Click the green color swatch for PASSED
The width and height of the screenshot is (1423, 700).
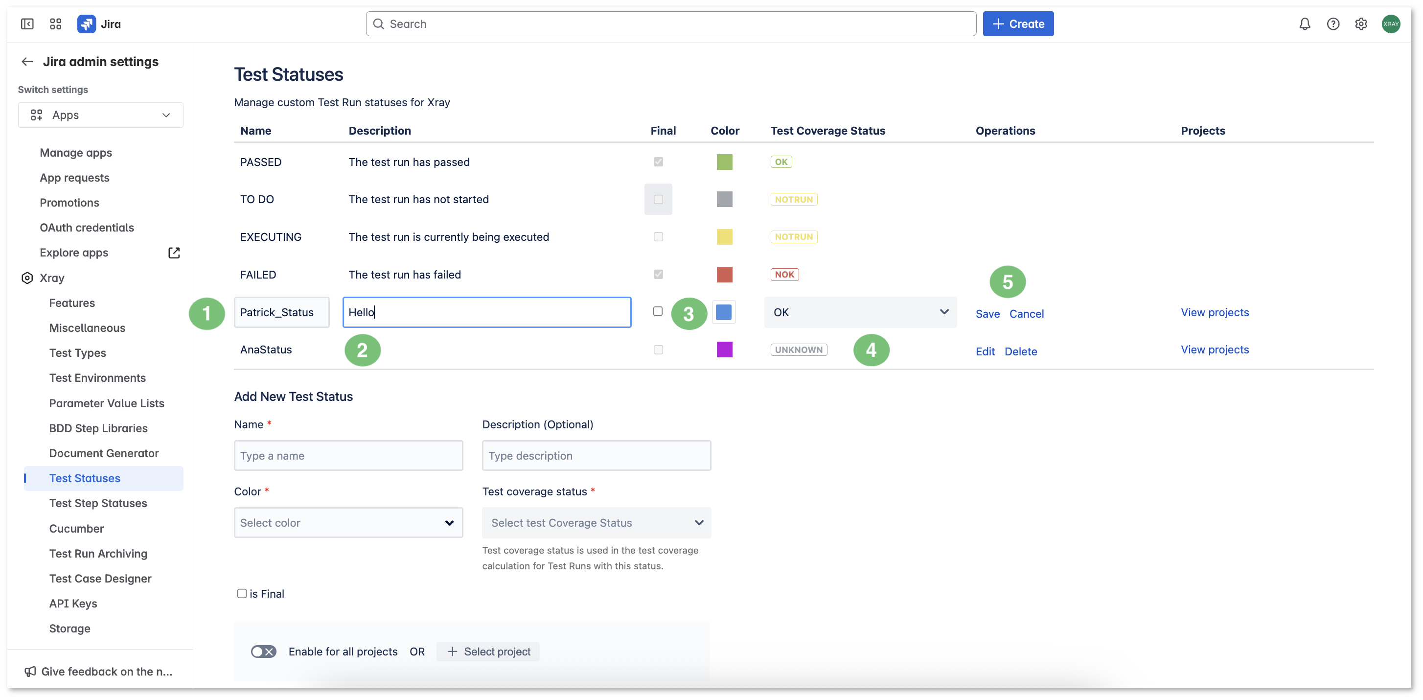tap(724, 162)
